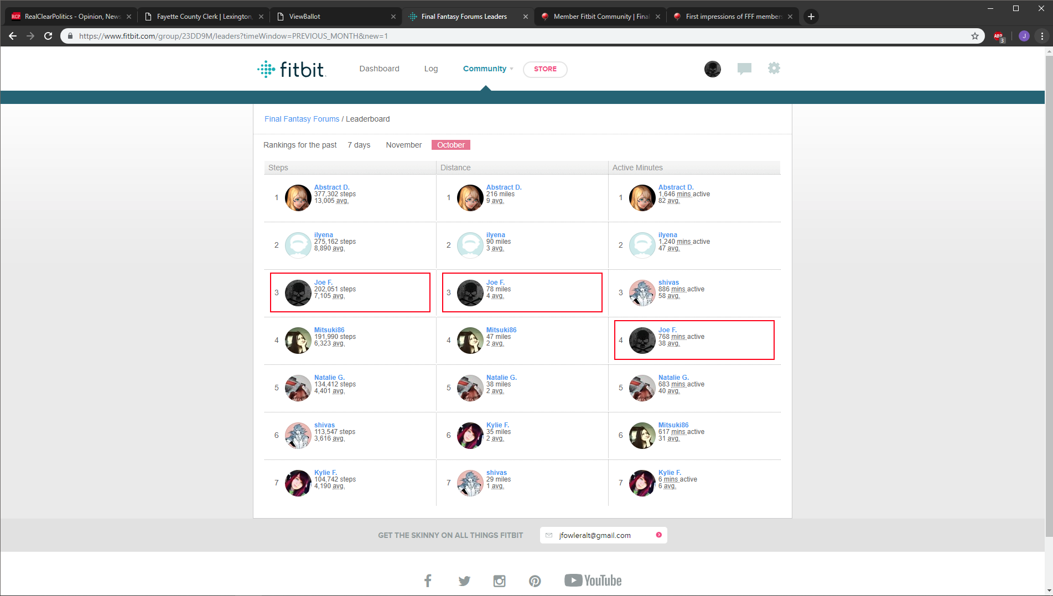The height and width of the screenshot is (596, 1053).
Task: Visit Fitbit Instagram page icon
Action: tap(499, 581)
